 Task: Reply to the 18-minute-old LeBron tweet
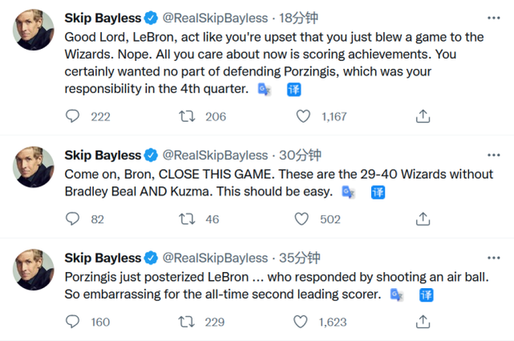coord(73,116)
